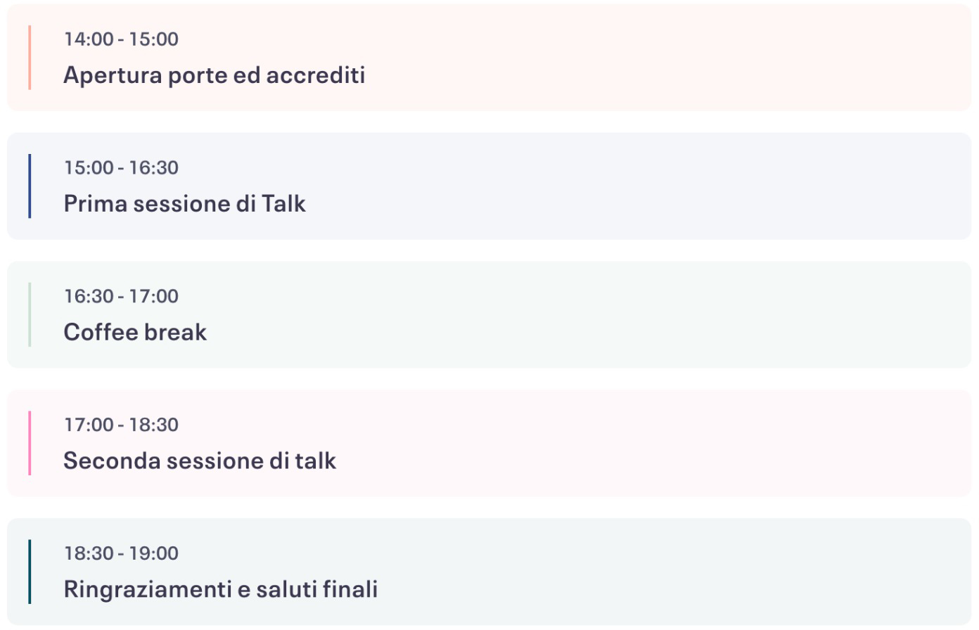The width and height of the screenshot is (979, 630).
Task: Click the dark teal bar beside Ringraziamenti
Action: (x=30, y=572)
